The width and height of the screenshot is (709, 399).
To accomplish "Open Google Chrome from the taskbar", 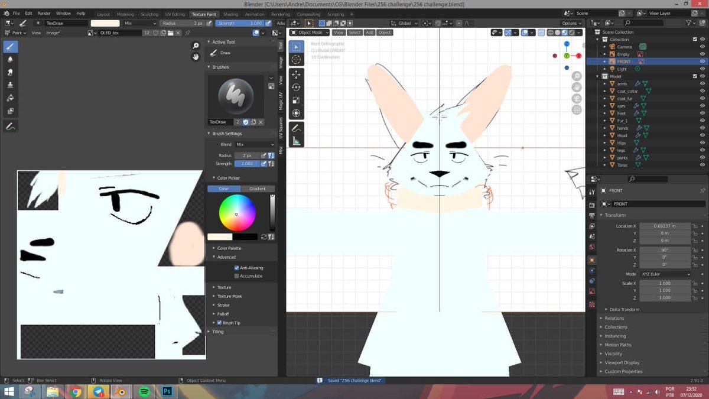I will [x=75, y=391].
